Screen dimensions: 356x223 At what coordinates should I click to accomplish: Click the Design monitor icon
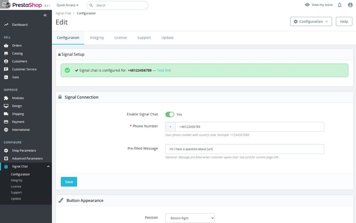[x=6, y=106]
